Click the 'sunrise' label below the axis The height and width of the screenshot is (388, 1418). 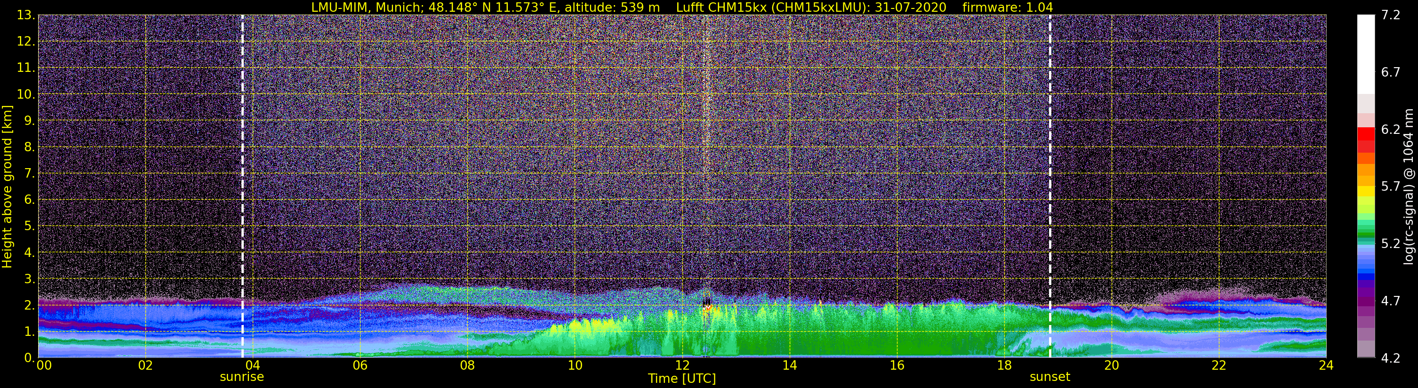[x=241, y=377]
